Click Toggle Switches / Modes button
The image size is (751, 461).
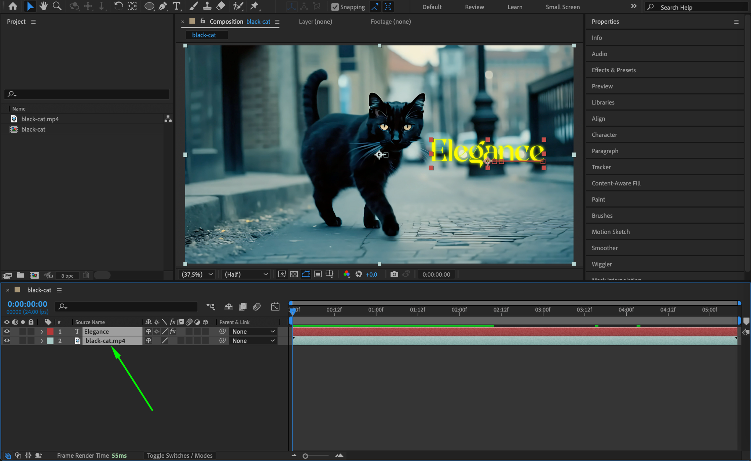click(180, 456)
